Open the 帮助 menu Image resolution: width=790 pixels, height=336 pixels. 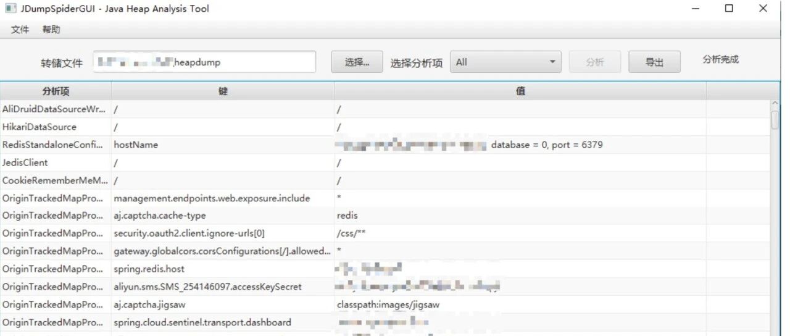tap(51, 29)
